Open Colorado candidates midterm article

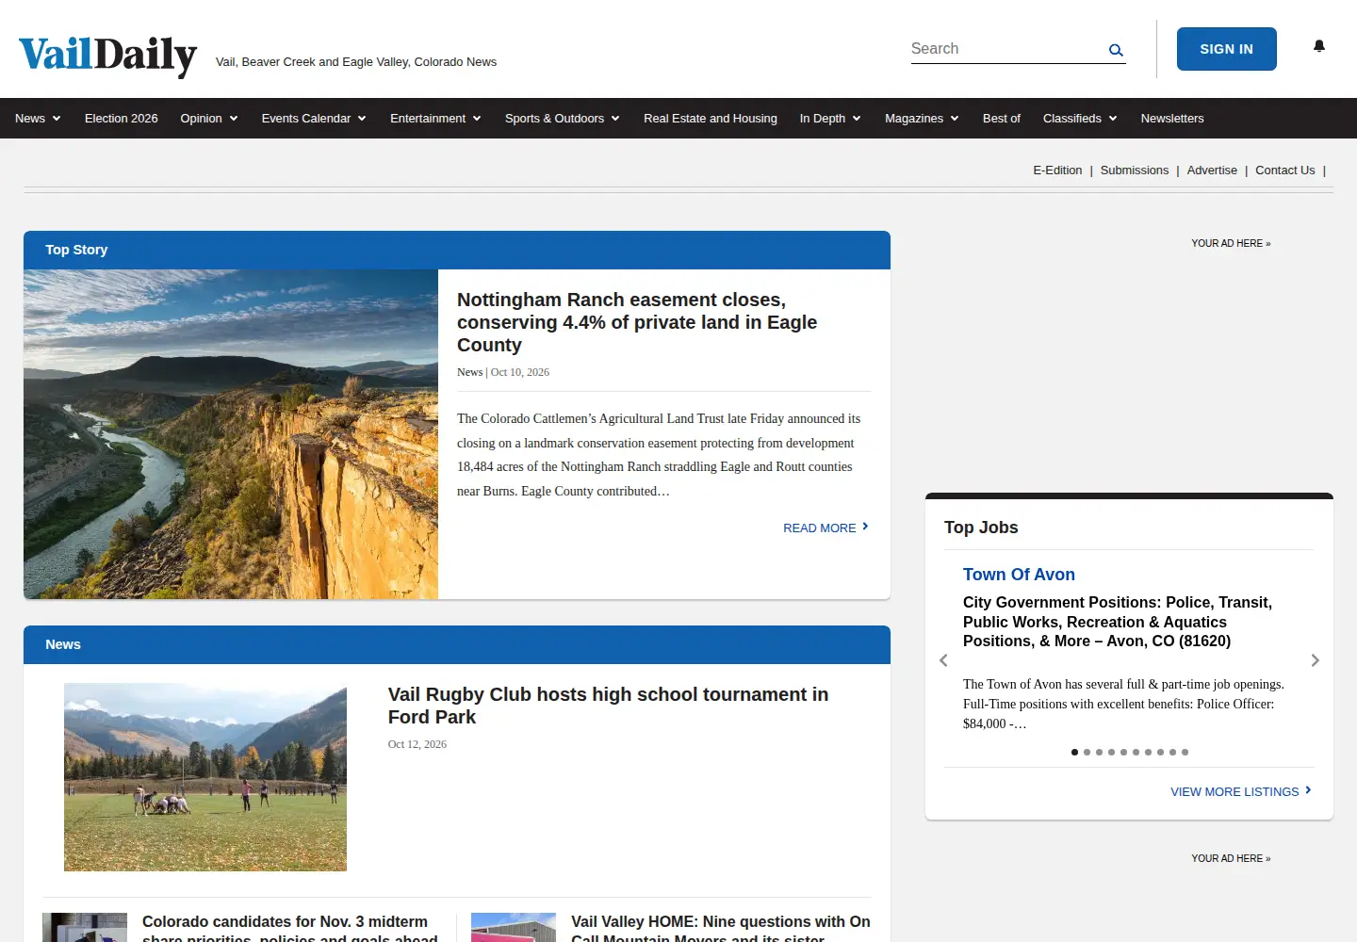[290, 927]
